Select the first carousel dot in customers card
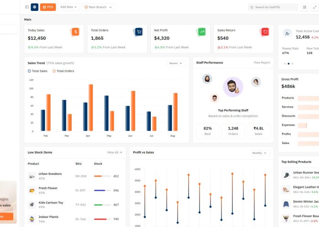This screenshot has height=227, width=319. point(285,64)
